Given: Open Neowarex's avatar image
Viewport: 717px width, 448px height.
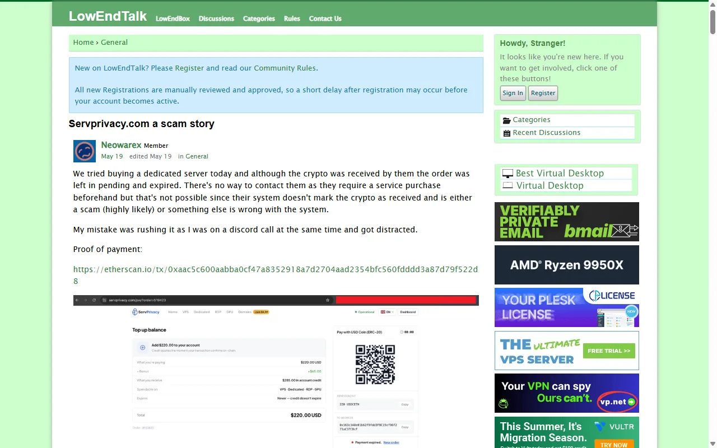Looking at the screenshot, I should 85,151.
